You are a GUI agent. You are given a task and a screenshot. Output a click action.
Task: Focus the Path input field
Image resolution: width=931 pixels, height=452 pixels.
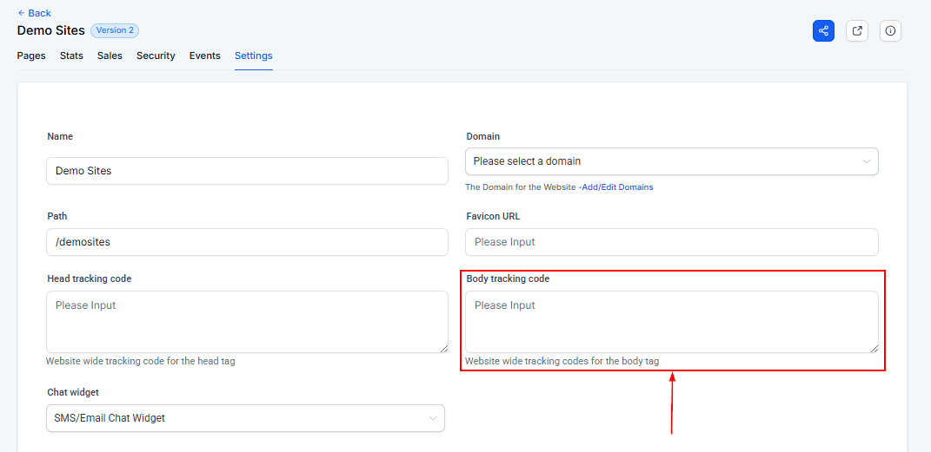pos(247,242)
